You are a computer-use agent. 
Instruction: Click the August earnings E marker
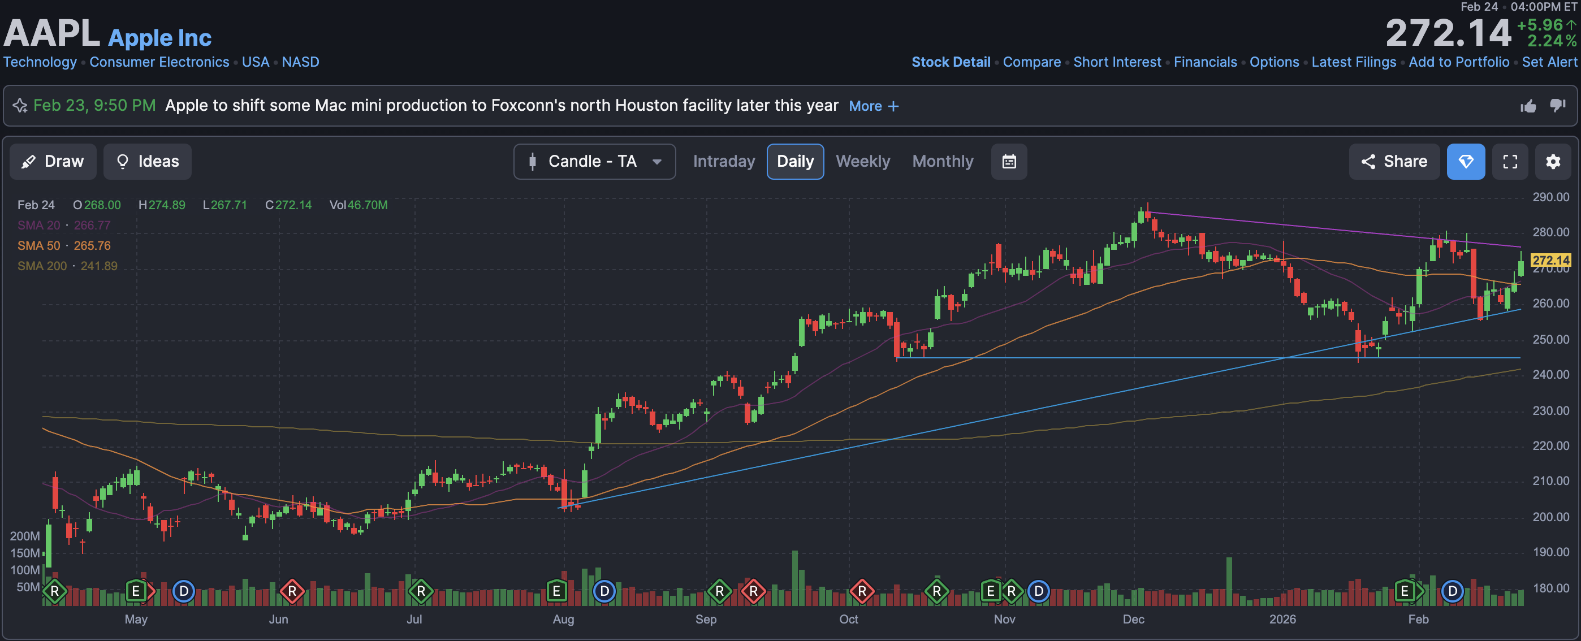[556, 591]
